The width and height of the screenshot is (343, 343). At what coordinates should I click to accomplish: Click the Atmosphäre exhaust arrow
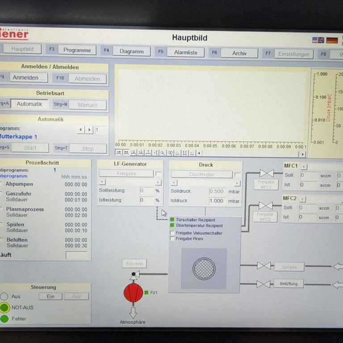tap(133, 313)
